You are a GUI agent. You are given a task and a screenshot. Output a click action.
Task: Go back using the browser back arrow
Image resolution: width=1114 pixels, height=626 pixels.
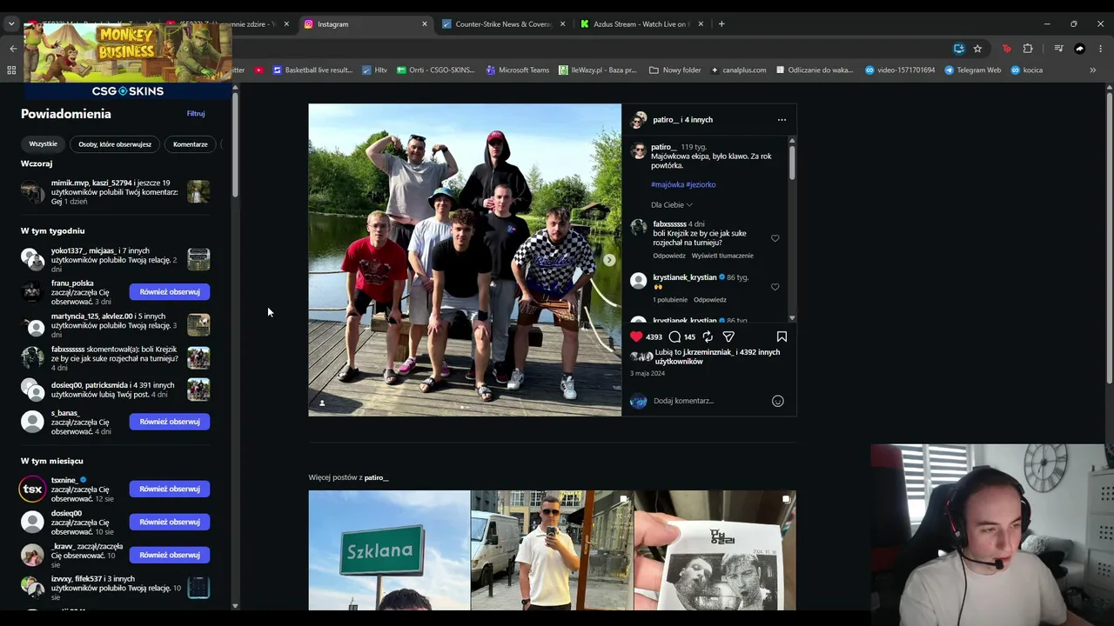(13, 49)
